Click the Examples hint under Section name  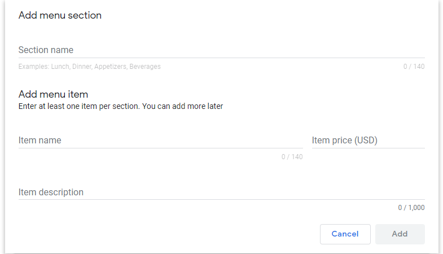point(89,67)
